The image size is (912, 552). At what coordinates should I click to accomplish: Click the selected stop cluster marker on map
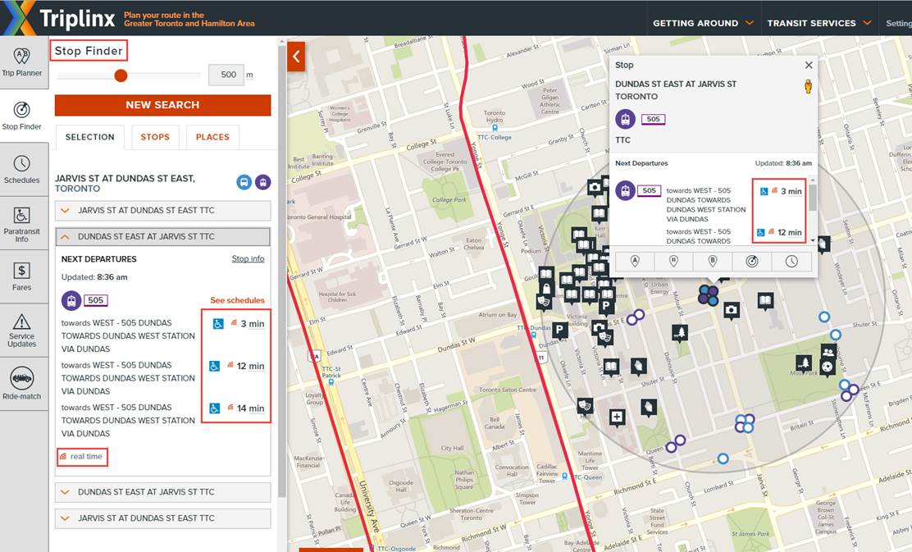click(709, 295)
